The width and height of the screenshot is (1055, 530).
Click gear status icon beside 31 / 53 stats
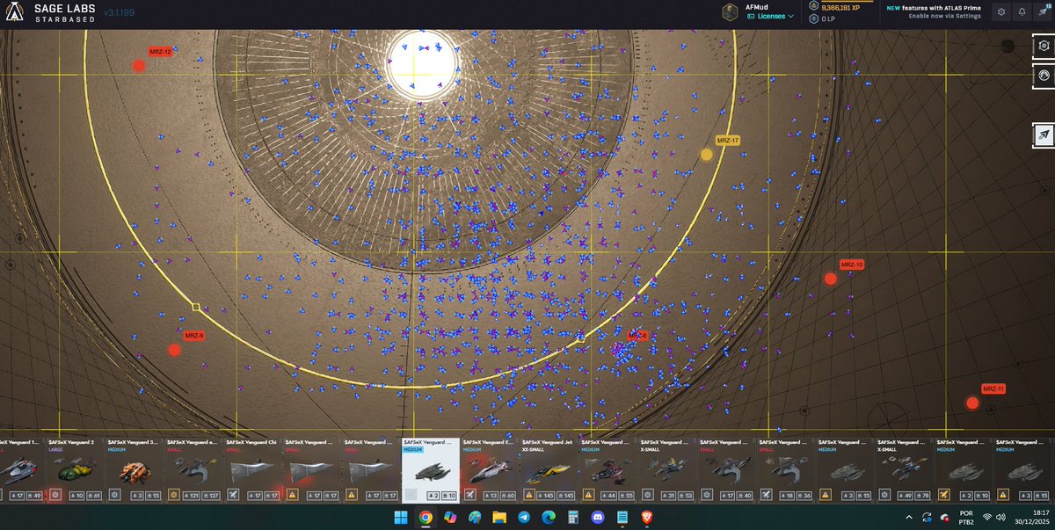648,495
